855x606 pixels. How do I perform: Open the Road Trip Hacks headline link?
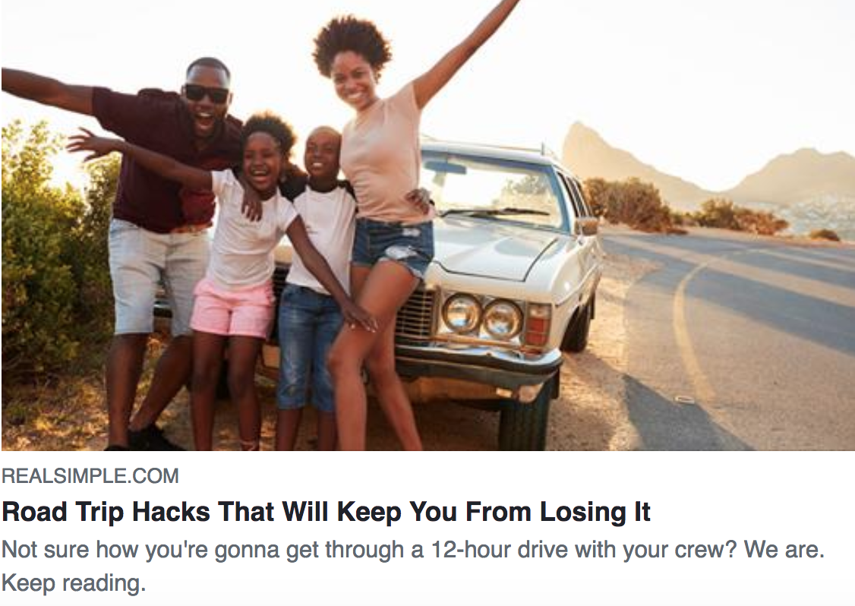click(x=326, y=512)
